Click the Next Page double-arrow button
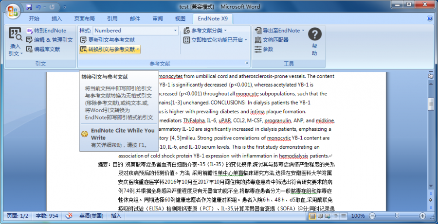This screenshot has height=224, width=438. tap(431, 207)
